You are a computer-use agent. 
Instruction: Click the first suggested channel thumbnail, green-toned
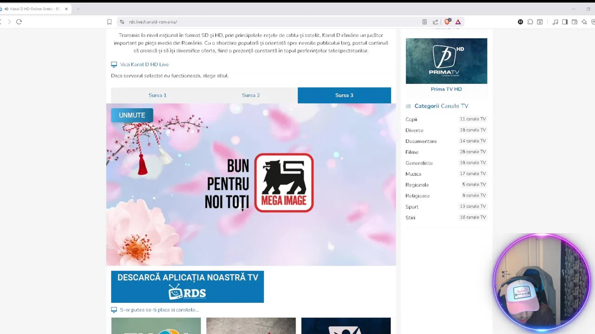(x=156, y=326)
